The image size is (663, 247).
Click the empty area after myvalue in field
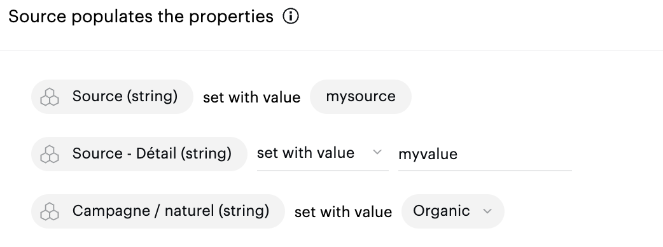pyautogui.click(x=515, y=154)
